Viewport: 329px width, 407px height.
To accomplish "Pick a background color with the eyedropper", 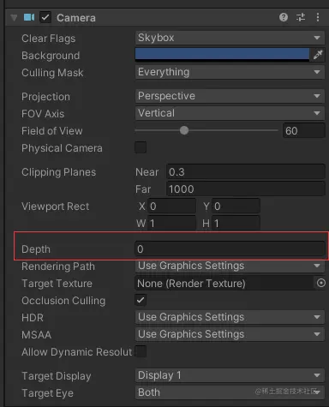I will (318, 55).
